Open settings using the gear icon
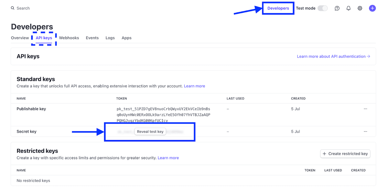 tap(360, 8)
